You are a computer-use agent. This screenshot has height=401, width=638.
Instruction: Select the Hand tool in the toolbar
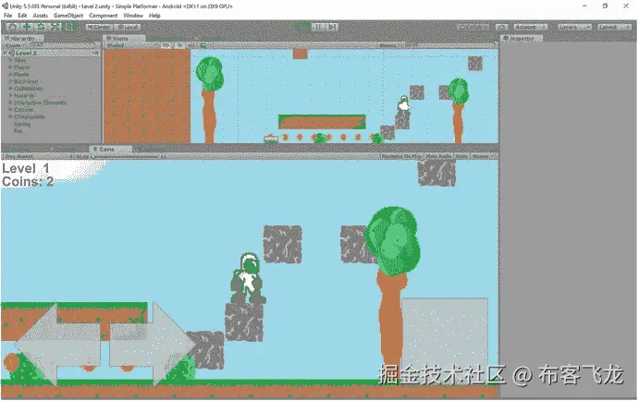[x=12, y=27]
